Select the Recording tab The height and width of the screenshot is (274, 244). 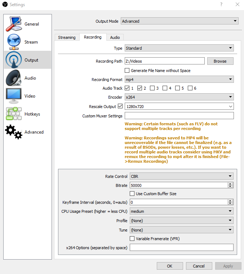[x=93, y=37]
